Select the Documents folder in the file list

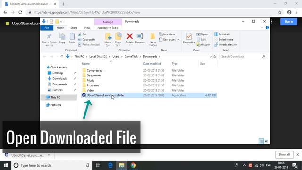(x=94, y=76)
